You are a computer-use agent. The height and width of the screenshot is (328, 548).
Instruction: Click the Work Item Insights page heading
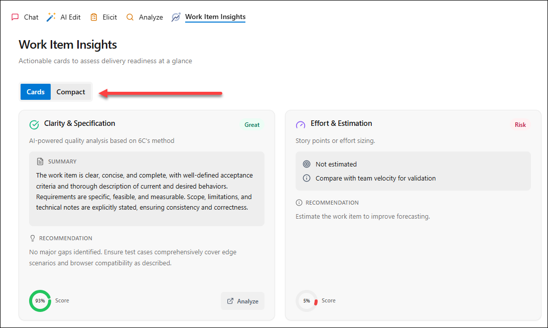(68, 45)
